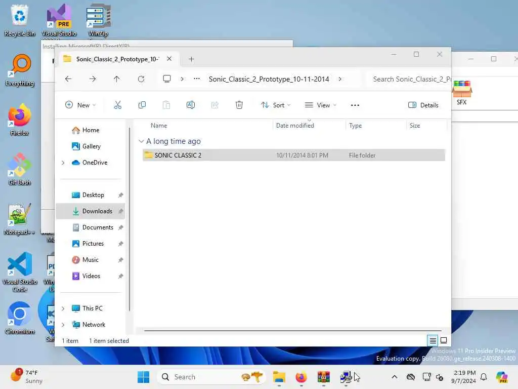Open Recycle Bin desktop icon

(x=20, y=20)
